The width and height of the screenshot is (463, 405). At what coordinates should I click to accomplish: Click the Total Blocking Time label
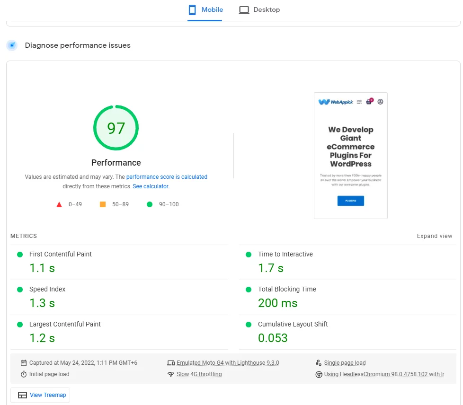pos(287,289)
